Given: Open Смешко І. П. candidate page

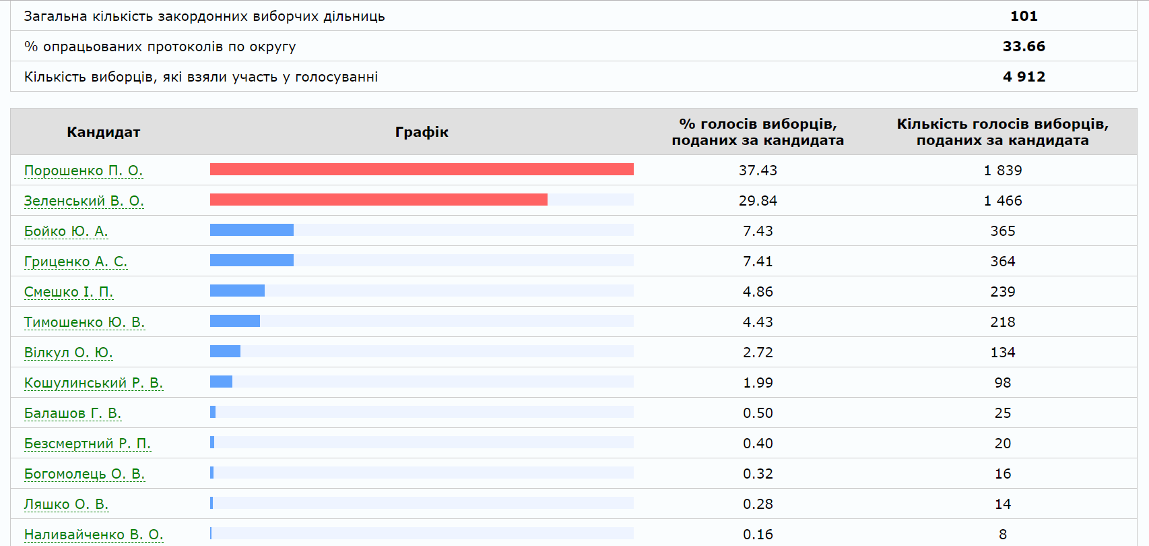Looking at the screenshot, I should (69, 292).
